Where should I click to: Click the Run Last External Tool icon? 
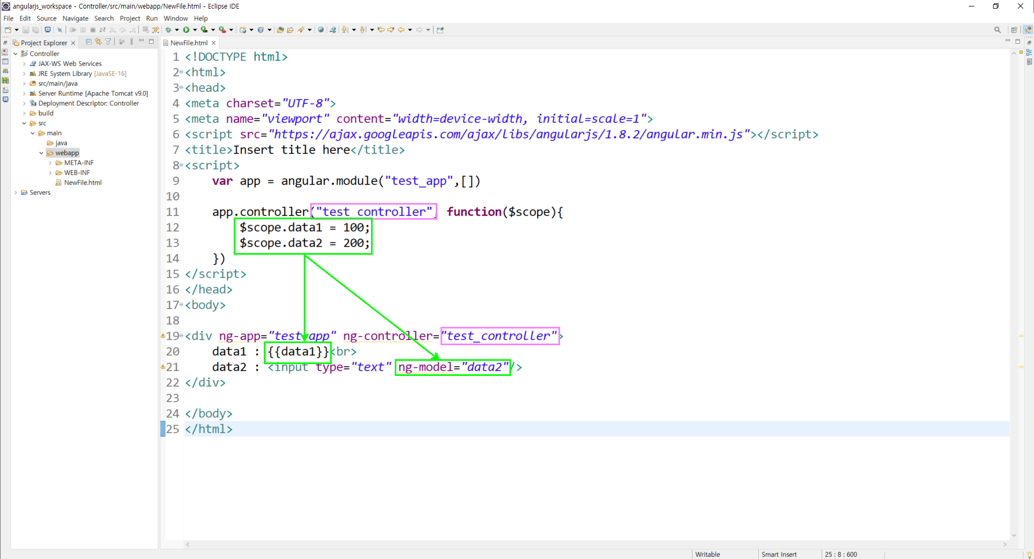point(222,30)
